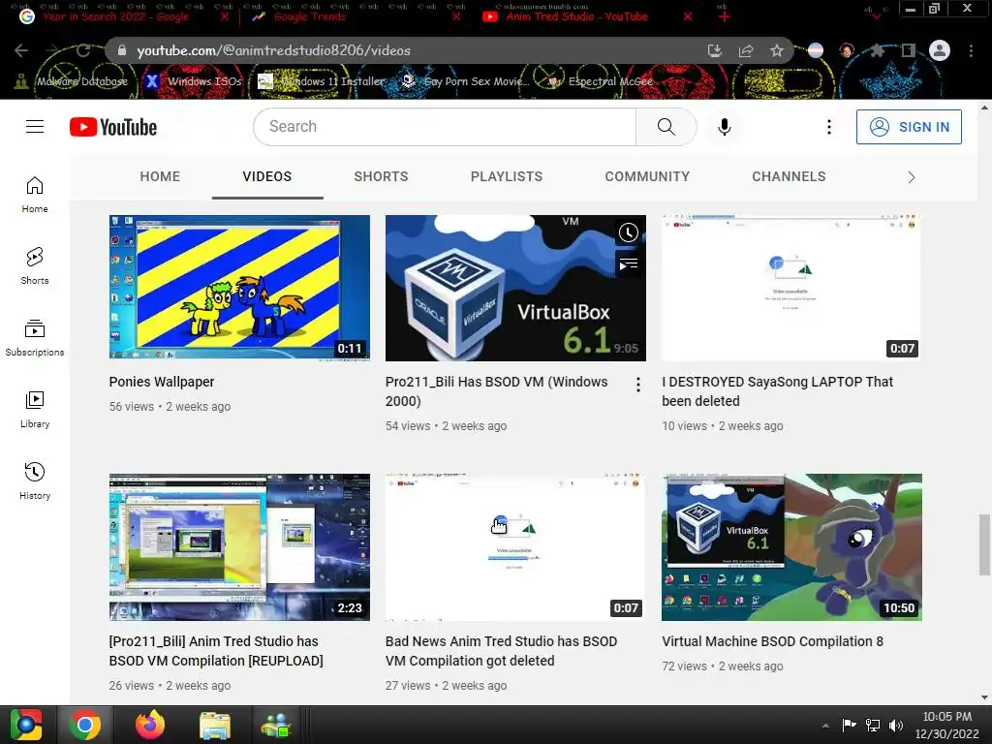Open the Action Center flag tray icon
This screenshot has height=744, width=992.
click(x=849, y=725)
